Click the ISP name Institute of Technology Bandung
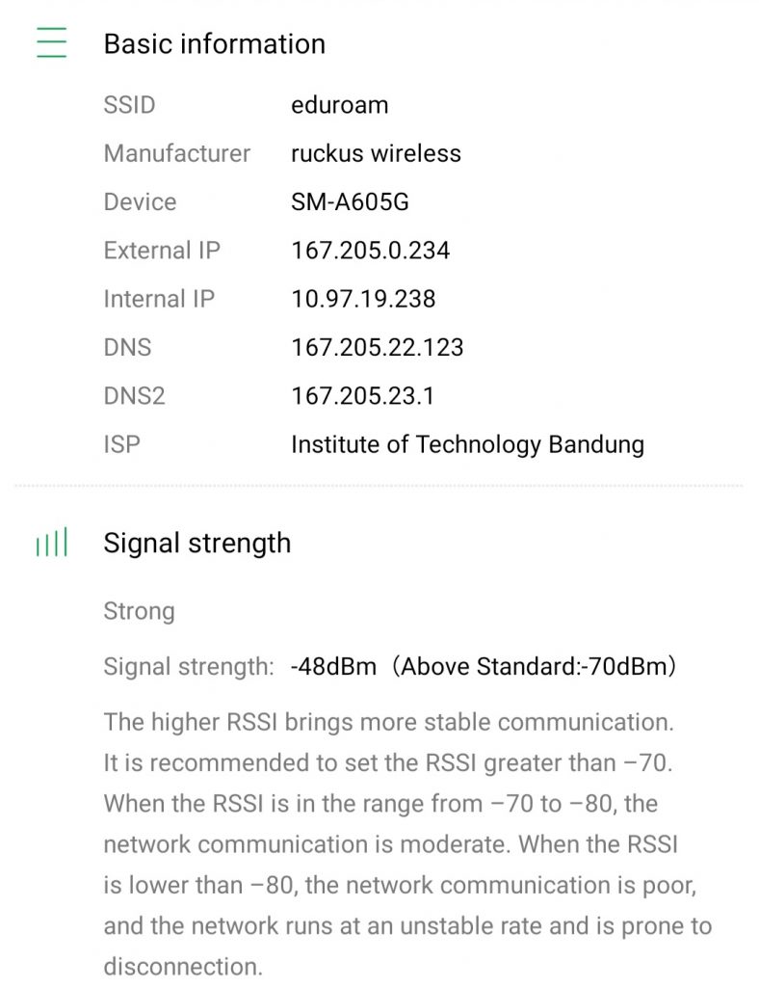This screenshot has height=987, width=759. click(x=467, y=444)
